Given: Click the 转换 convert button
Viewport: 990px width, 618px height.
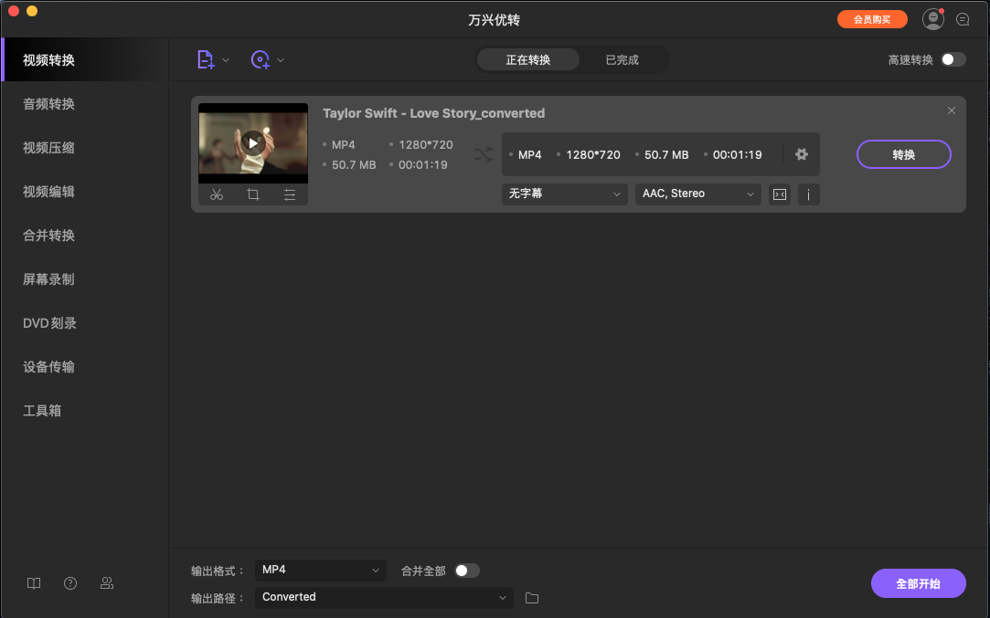Looking at the screenshot, I should click(x=903, y=154).
